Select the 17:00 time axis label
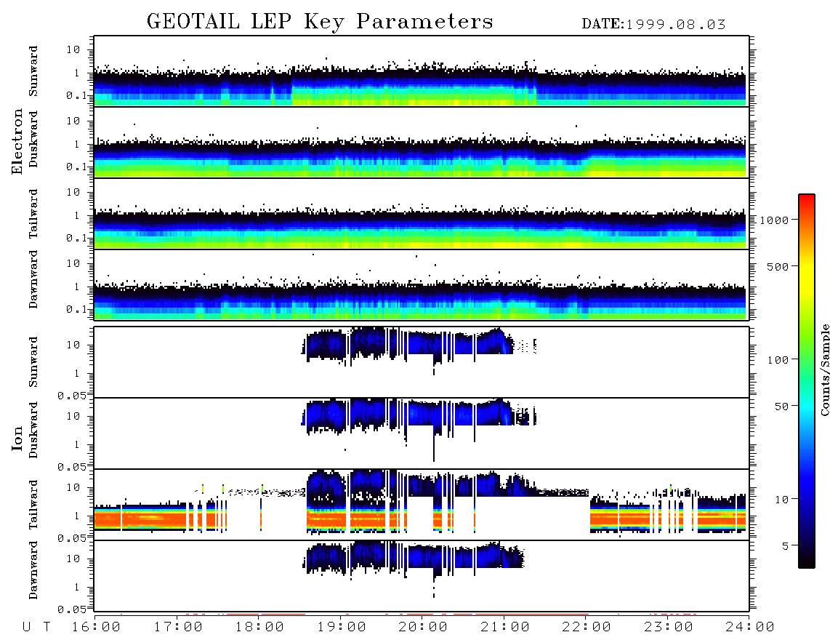830x640 pixels. [178, 627]
